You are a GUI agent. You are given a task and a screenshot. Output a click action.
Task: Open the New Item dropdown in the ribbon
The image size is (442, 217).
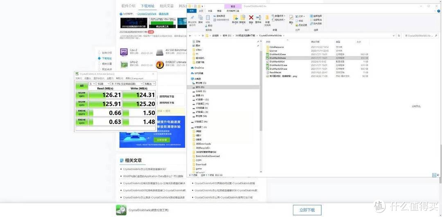pyautogui.click(x=279, y=16)
